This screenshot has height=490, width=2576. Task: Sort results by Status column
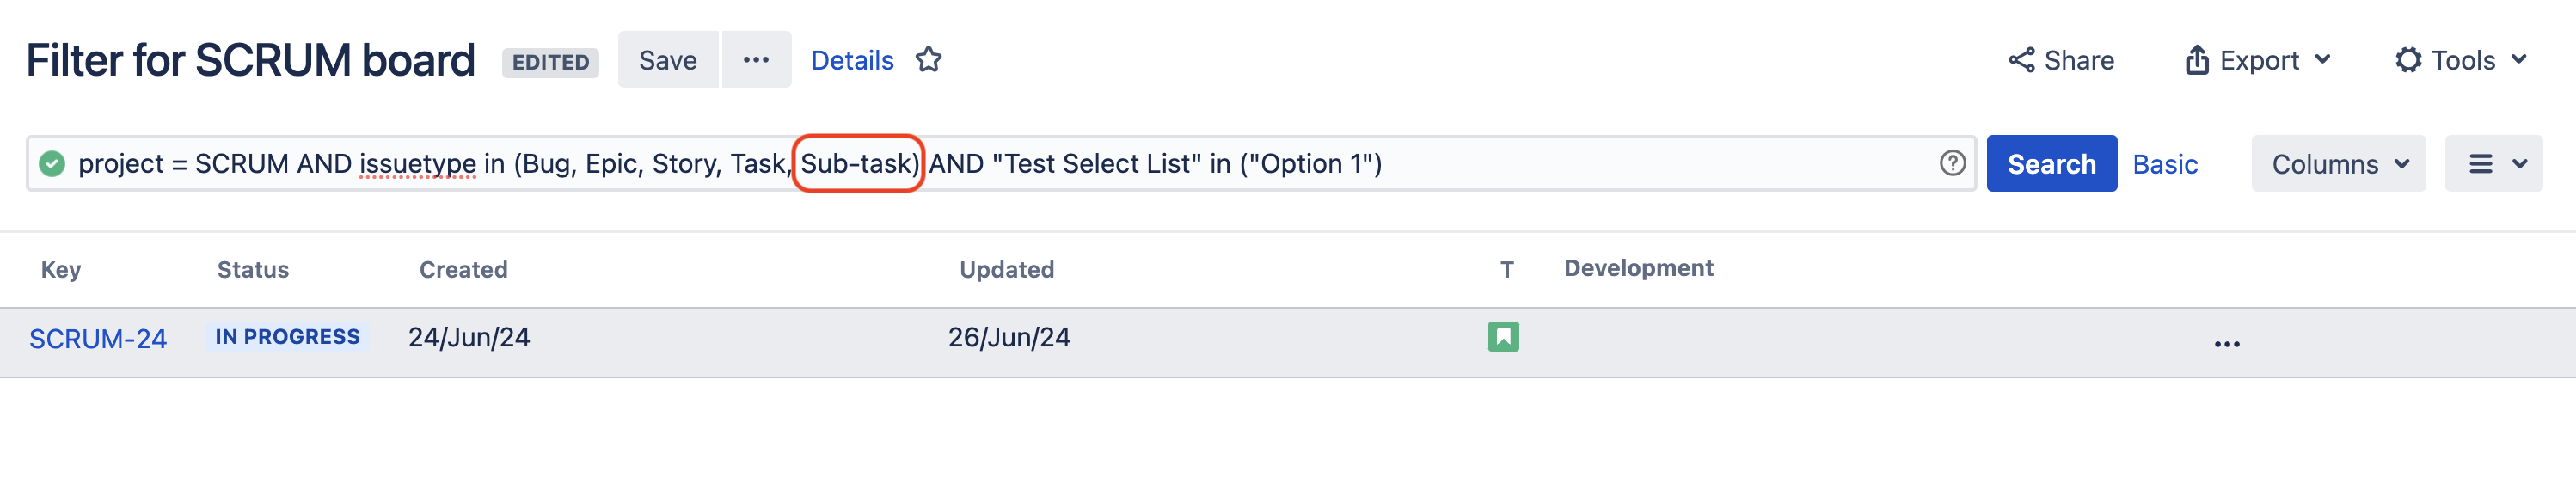click(253, 269)
